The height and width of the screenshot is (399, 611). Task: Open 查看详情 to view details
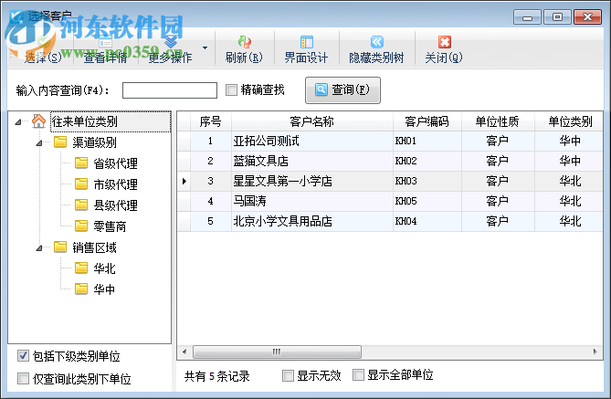(105, 49)
